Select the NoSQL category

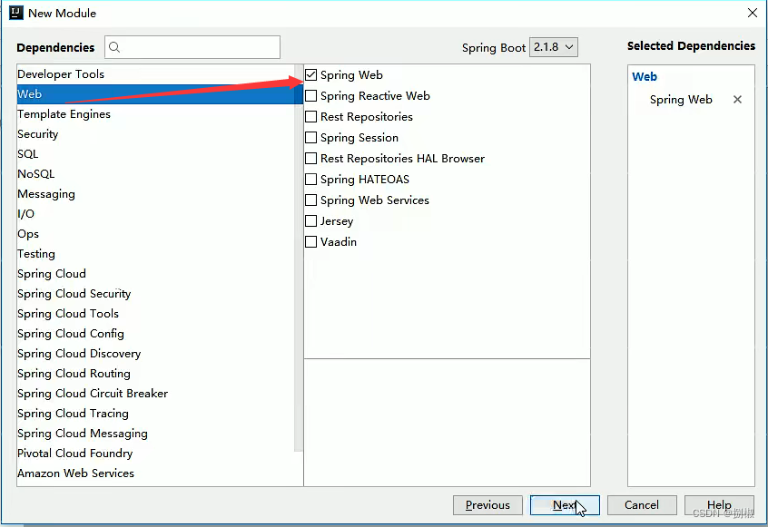point(156,174)
